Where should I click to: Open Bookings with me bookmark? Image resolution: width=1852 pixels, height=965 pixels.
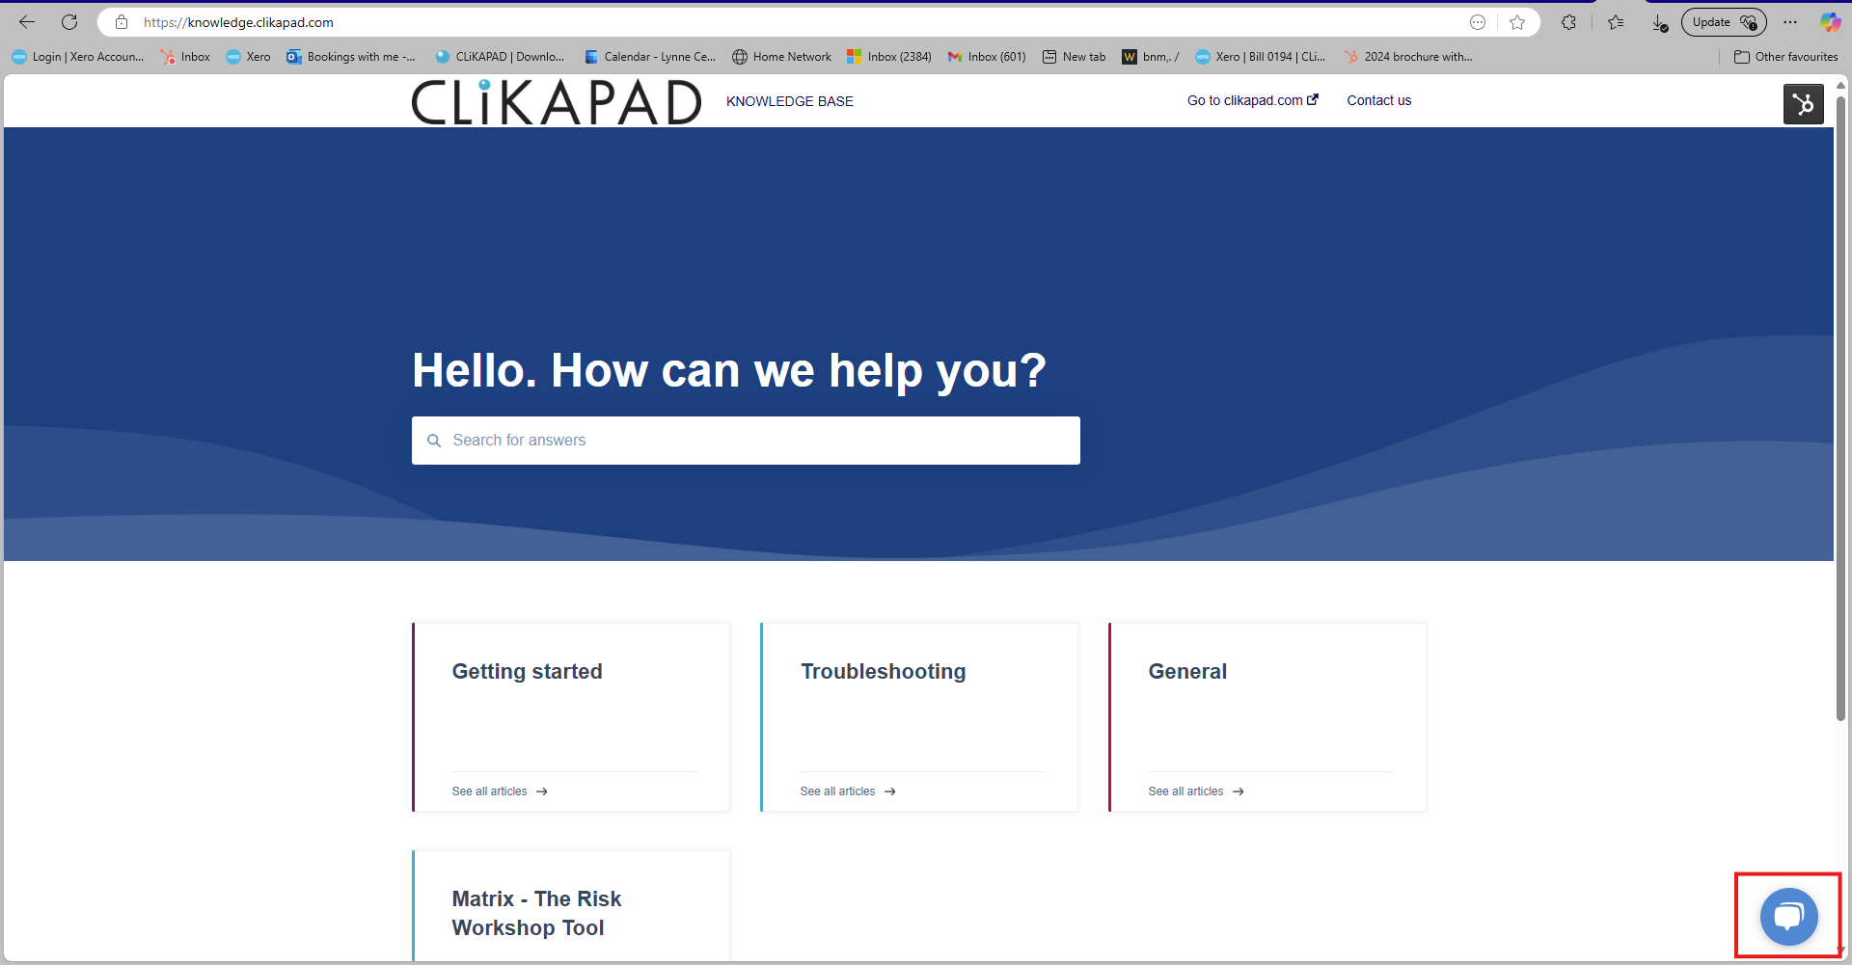pyautogui.click(x=351, y=57)
